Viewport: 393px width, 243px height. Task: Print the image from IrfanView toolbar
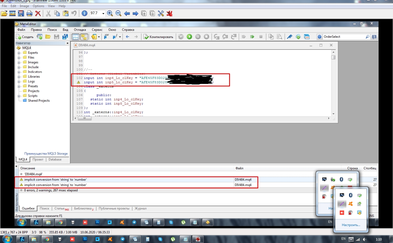click(29, 13)
